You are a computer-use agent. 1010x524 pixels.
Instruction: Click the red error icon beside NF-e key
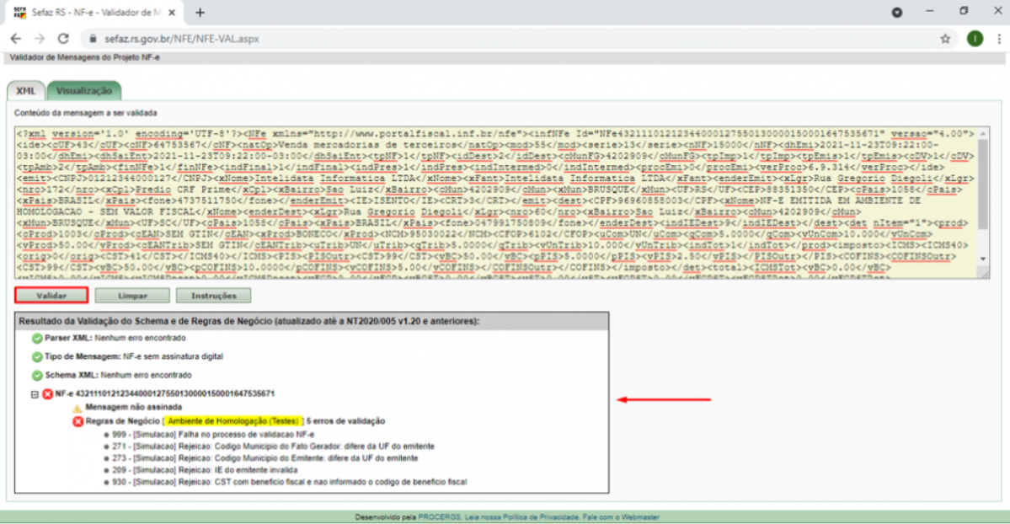[x=47, y=393]
